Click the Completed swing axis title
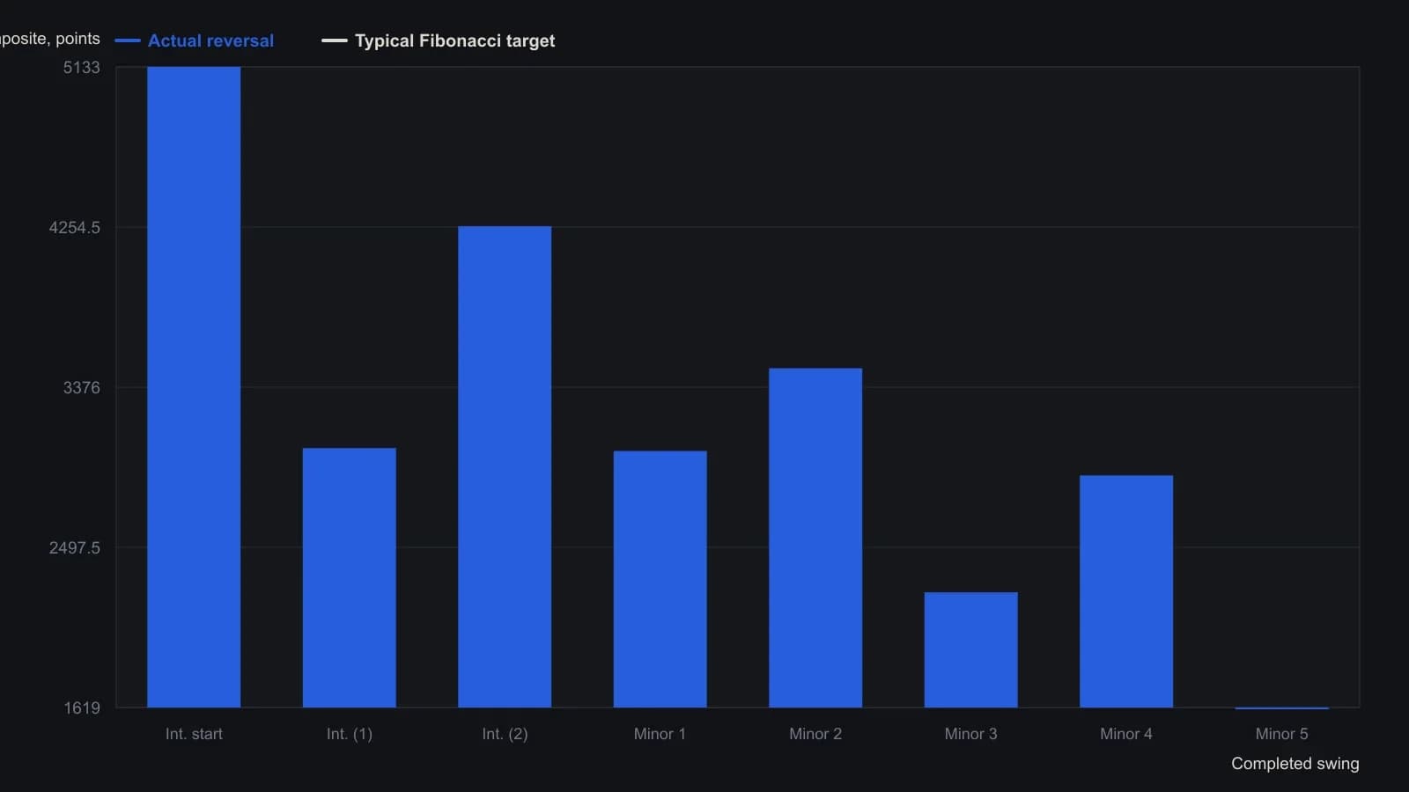The image size is (1409, 792). pos(1295,764)
